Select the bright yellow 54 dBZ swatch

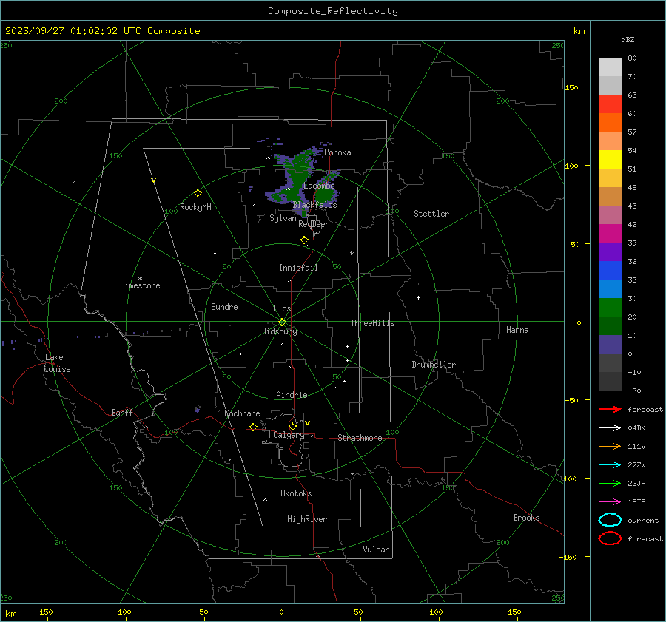[x=610, y=159]
